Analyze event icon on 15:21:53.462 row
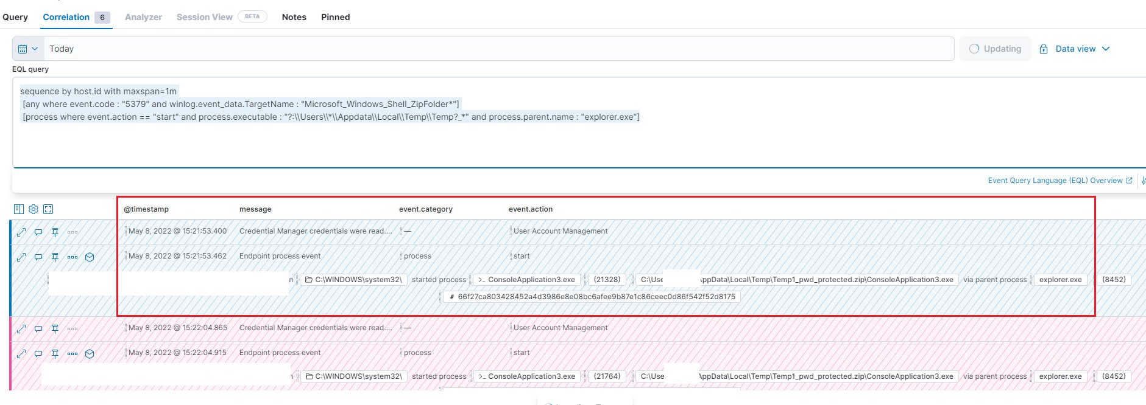The image size is (1146, 405). (90, 257)
